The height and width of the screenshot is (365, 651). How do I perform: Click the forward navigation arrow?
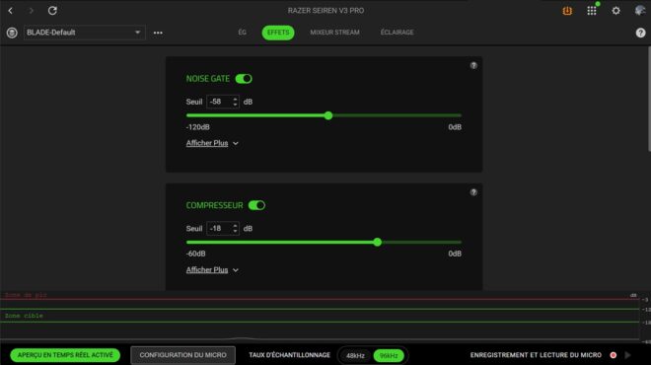click(32, 11)
